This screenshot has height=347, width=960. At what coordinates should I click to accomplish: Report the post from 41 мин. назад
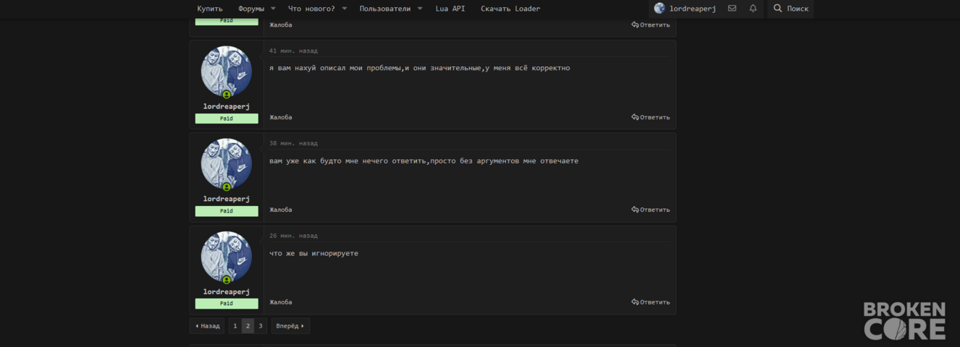281,117
